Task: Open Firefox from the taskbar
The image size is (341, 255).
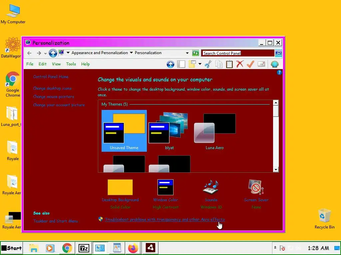Action: pyautogui.click(x=133, y=248)
